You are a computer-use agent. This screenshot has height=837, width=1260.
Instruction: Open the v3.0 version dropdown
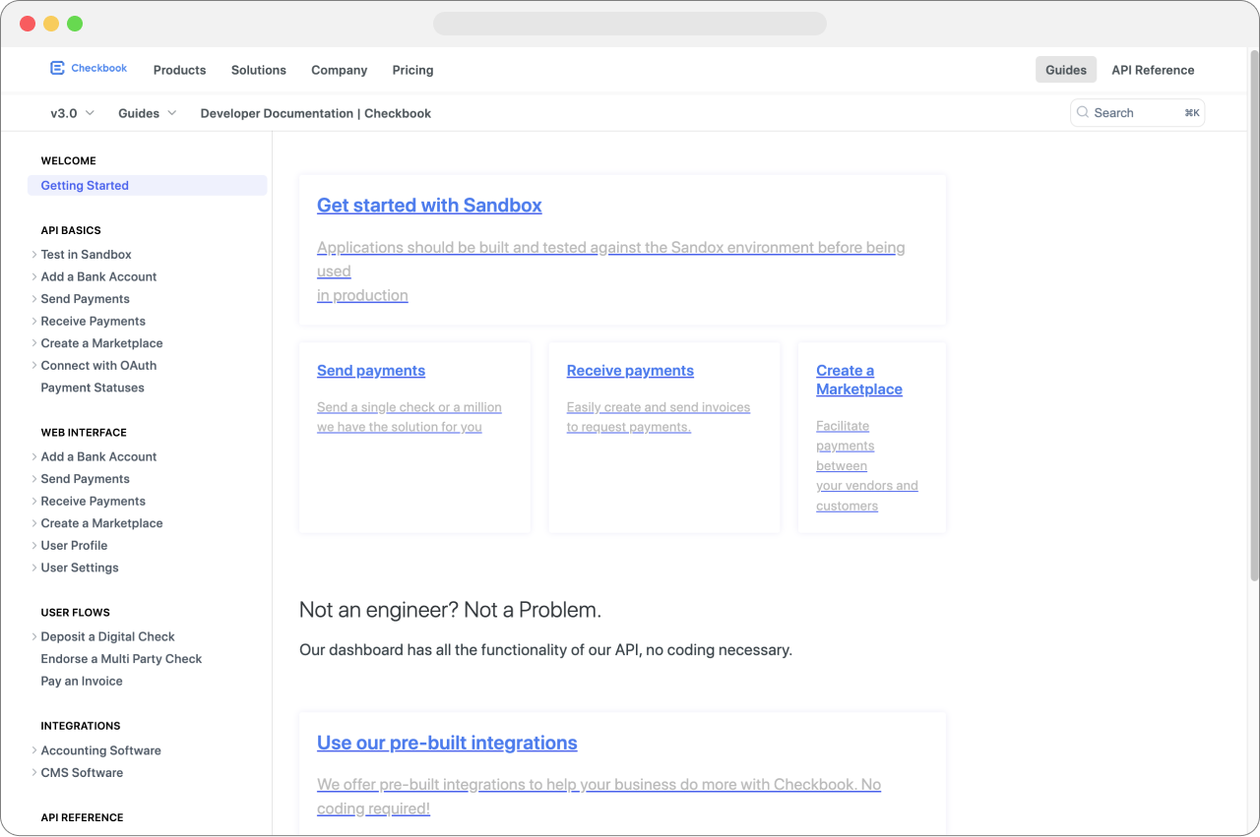tap(73, 113)
